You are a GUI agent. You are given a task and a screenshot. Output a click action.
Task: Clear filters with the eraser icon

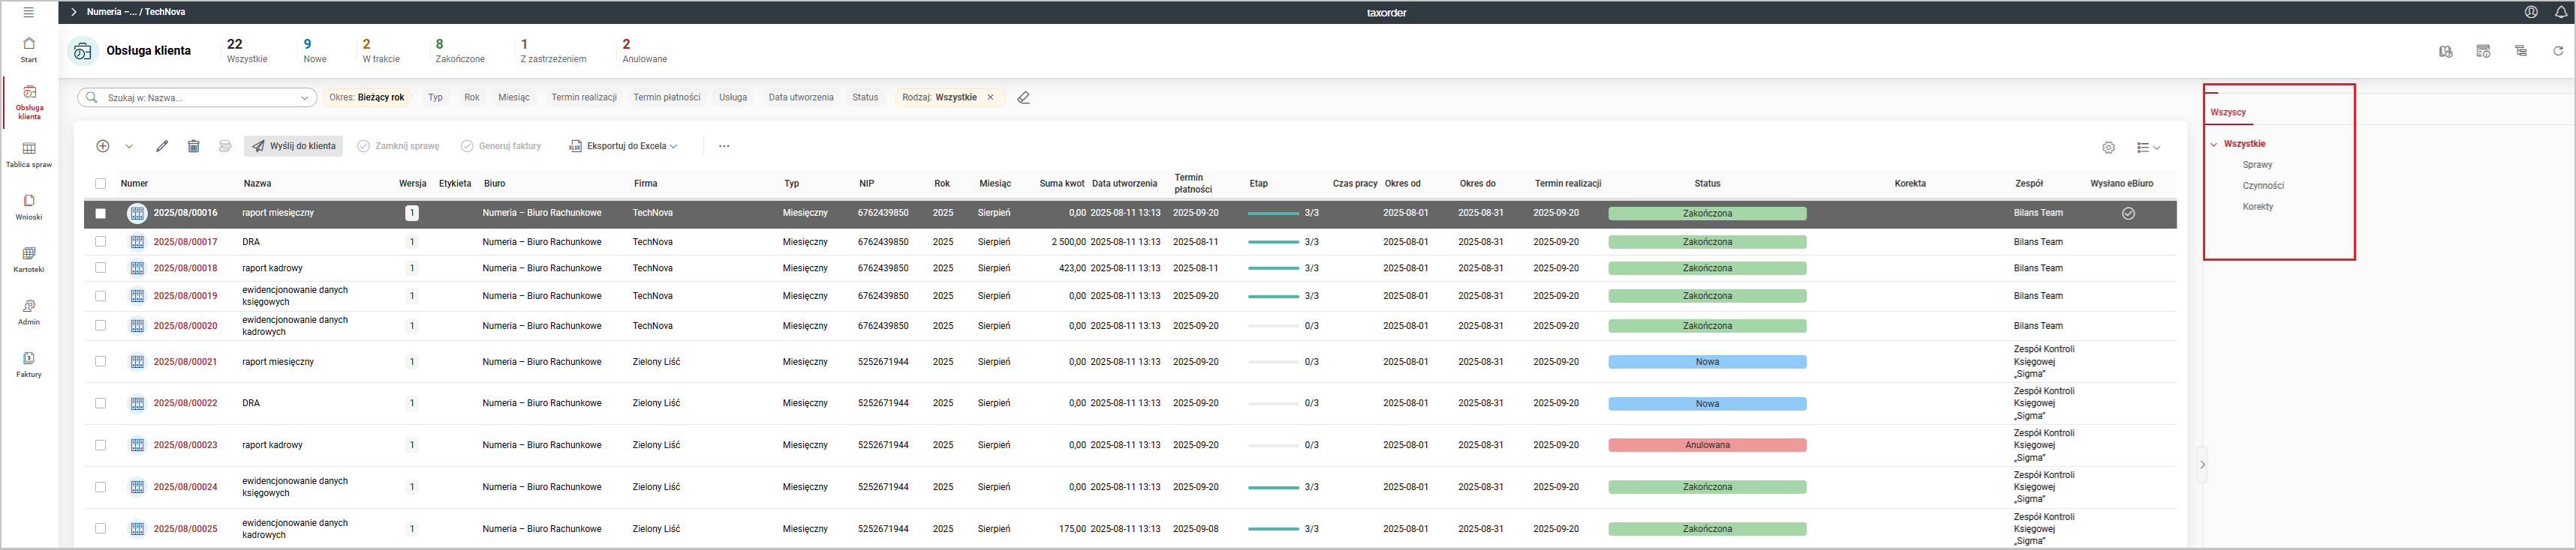[1023, 98]
